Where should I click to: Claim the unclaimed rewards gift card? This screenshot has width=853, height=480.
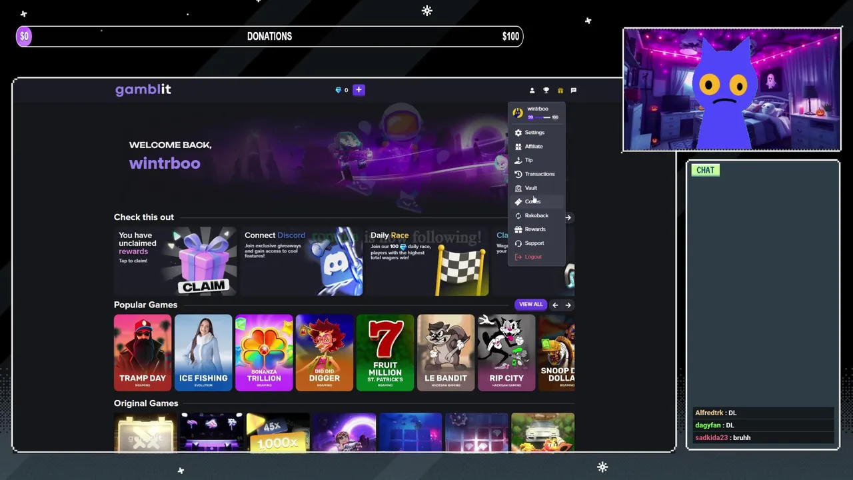(x=175, y=261)
